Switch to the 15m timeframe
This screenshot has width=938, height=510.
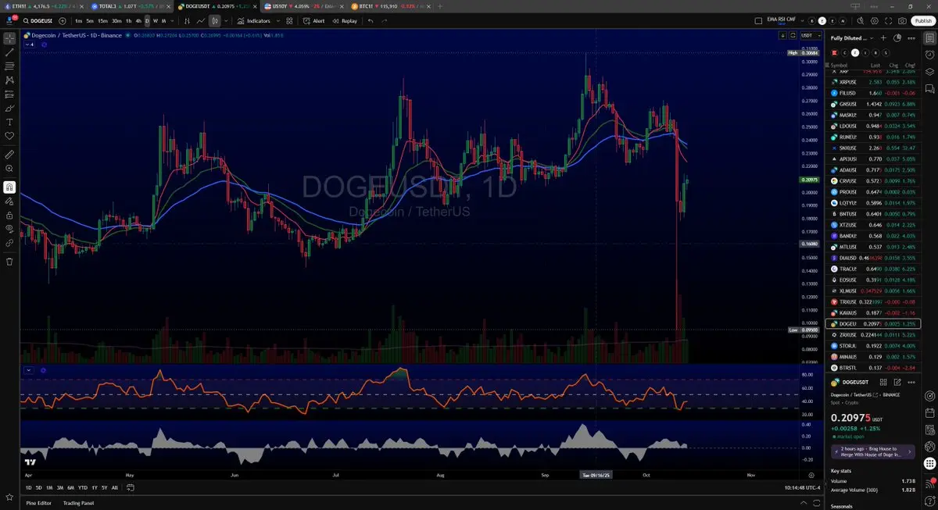102,21
